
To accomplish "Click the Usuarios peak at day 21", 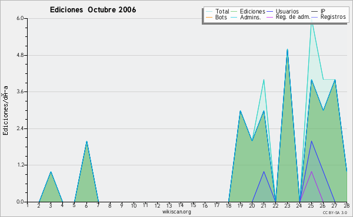I will [264, 172].
